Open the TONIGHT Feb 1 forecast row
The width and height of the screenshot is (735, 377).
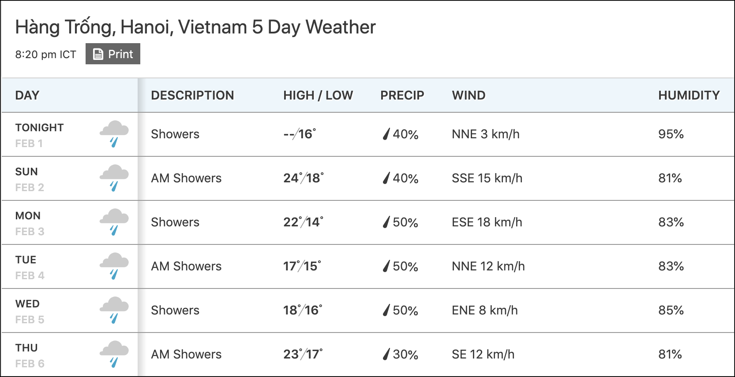click(x=368, y=134)
